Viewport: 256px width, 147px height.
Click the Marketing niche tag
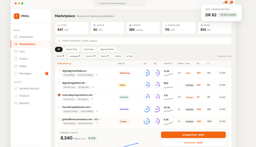point(124,73)
